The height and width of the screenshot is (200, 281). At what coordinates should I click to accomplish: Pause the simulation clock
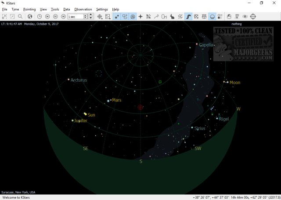point(54,16)
